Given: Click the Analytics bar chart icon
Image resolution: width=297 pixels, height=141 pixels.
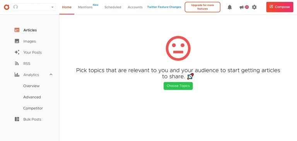Looking at the screenshot, I should (17, 75).
